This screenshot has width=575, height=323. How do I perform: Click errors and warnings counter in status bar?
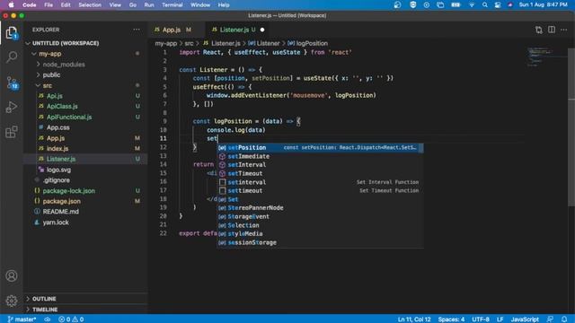click(x=71, y=319)
